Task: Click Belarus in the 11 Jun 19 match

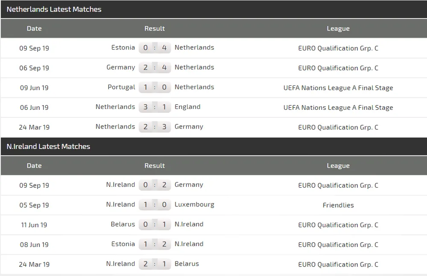Action: 123,224
